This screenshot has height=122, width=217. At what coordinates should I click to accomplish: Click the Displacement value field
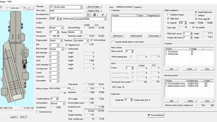(x=53, y=19)
